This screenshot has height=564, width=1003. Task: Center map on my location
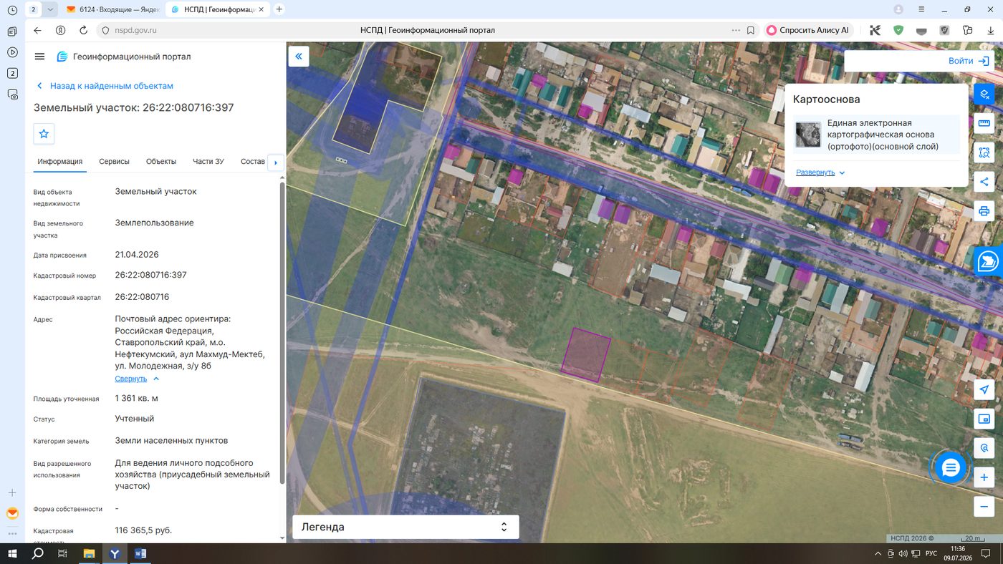pyautogui.click(x=984, y=389)
